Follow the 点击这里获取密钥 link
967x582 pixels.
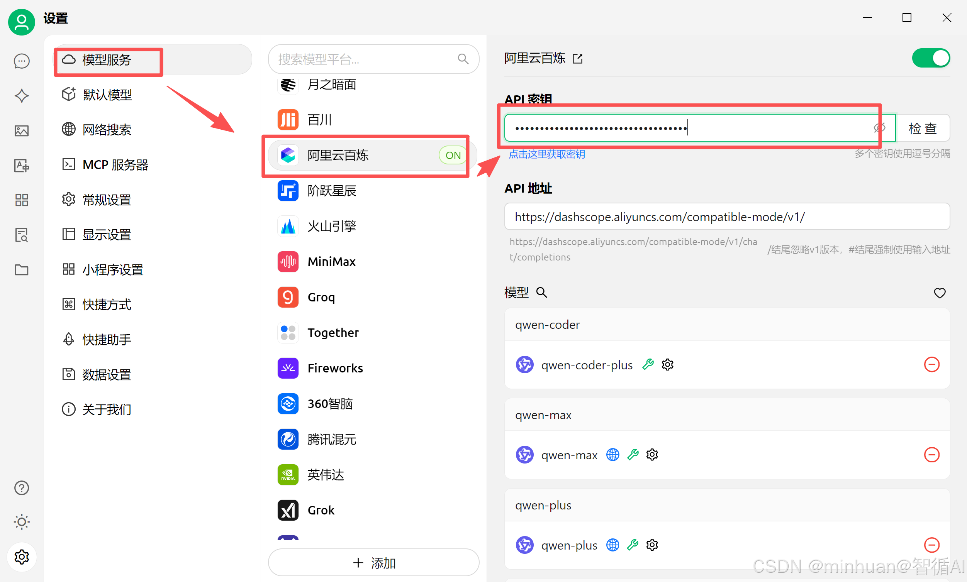(547, 154)
